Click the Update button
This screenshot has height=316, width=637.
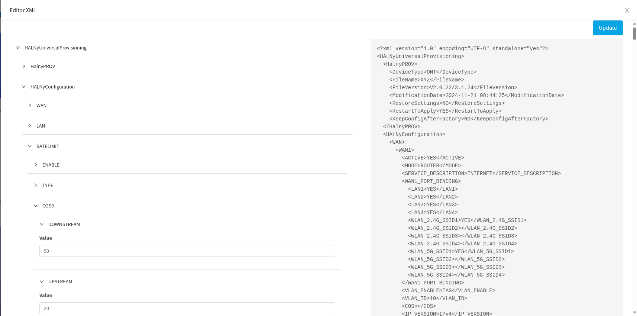[607, 28]
